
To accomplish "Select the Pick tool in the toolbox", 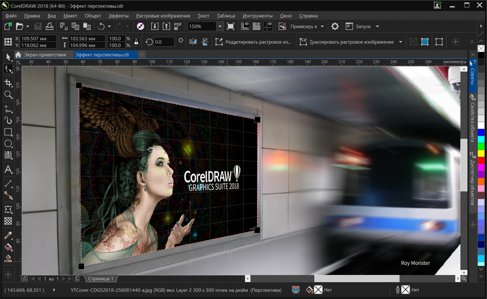I will [x=8, y=57].
